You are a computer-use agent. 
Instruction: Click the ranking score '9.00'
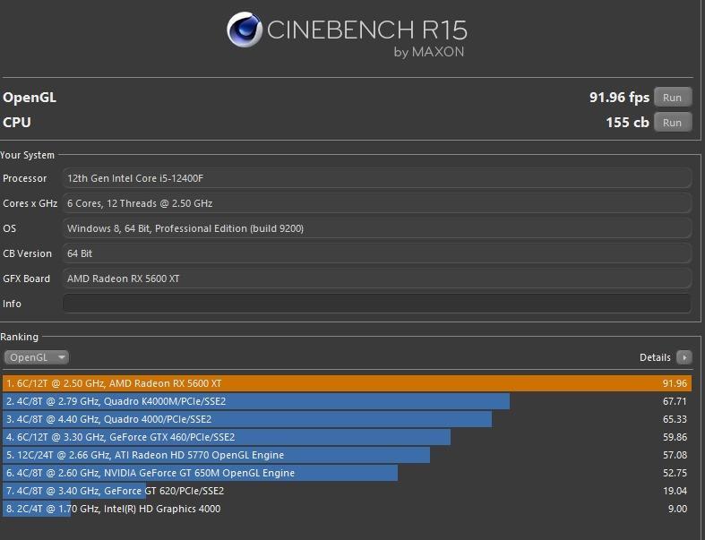point(677,509)
